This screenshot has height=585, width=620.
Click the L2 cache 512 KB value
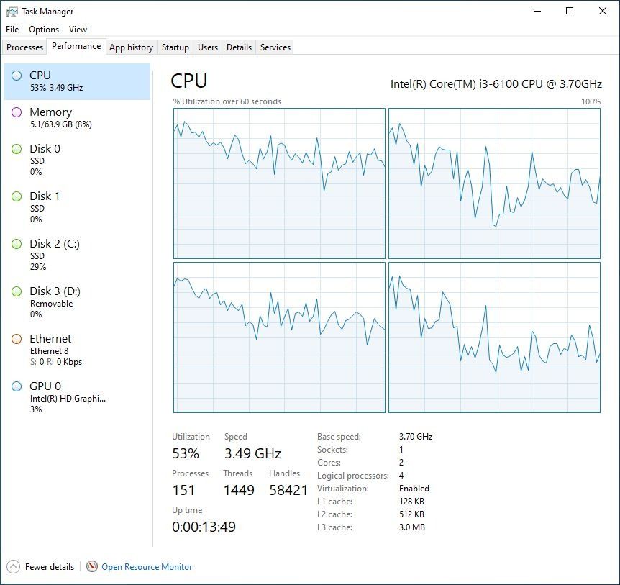(x=411, y=514)
